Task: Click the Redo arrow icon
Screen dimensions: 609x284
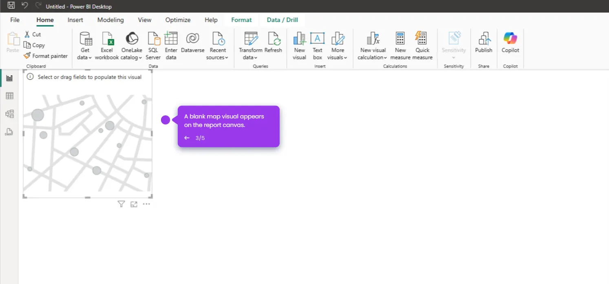Action: point(38,6)
